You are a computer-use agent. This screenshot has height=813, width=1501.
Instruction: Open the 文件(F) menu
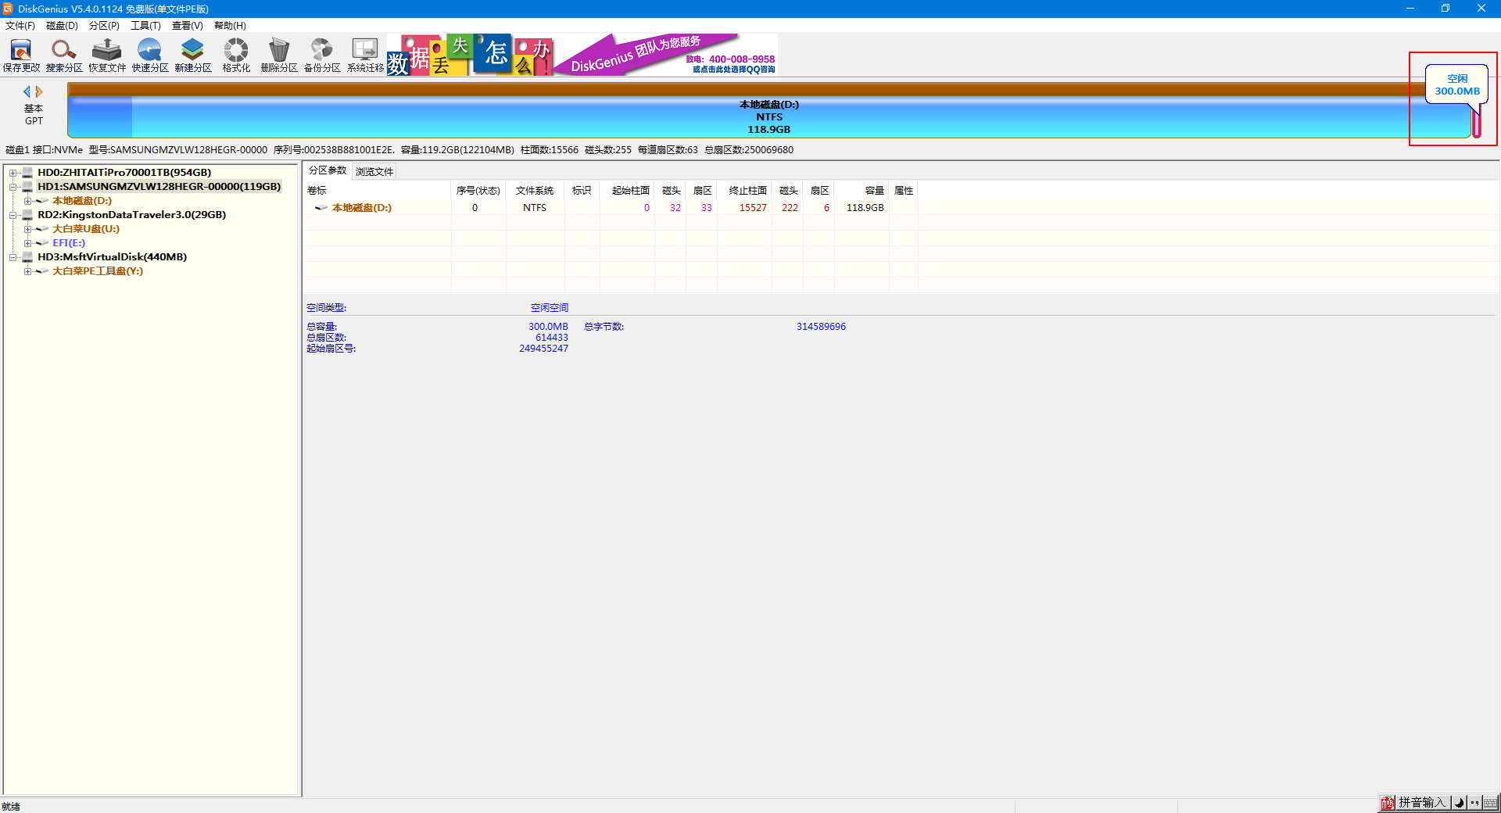(20, 26)
